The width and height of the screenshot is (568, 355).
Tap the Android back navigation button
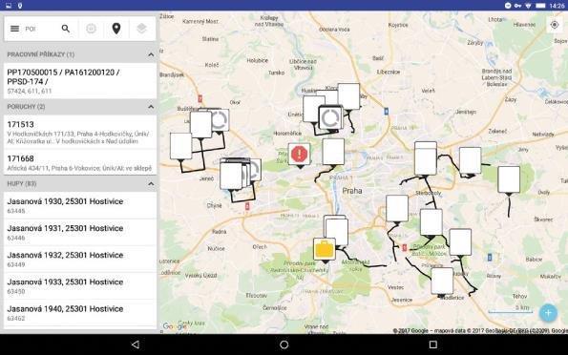pos(136,345)
